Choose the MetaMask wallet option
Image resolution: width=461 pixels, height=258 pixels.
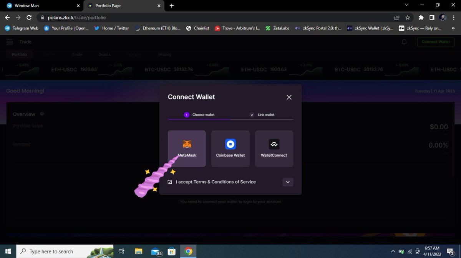click(187, 149)
